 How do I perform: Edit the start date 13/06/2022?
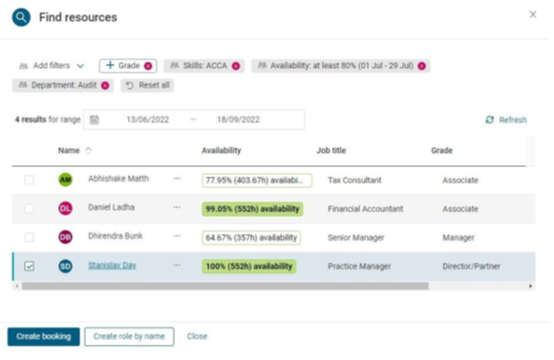[x=148, y=119]
